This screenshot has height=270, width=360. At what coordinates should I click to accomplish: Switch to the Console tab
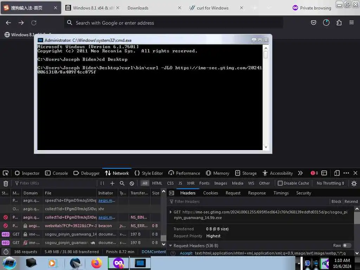tap(57, 173)
